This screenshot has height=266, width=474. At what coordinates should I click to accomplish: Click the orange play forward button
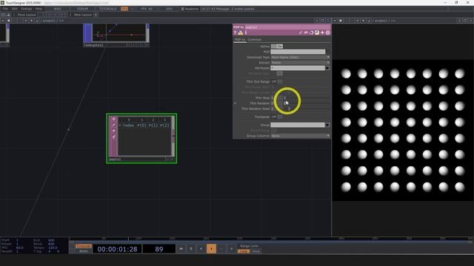pyautogui.click(x=211, y=249)
